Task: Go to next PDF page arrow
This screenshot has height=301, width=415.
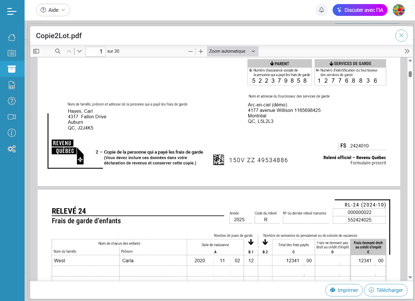Action: coord(80,51)
